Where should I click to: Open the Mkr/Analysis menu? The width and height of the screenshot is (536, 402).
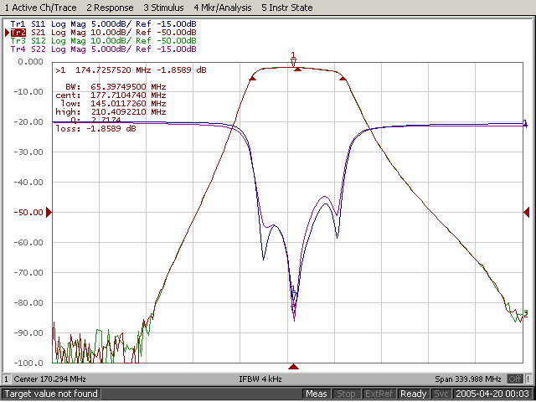(224, 7)
